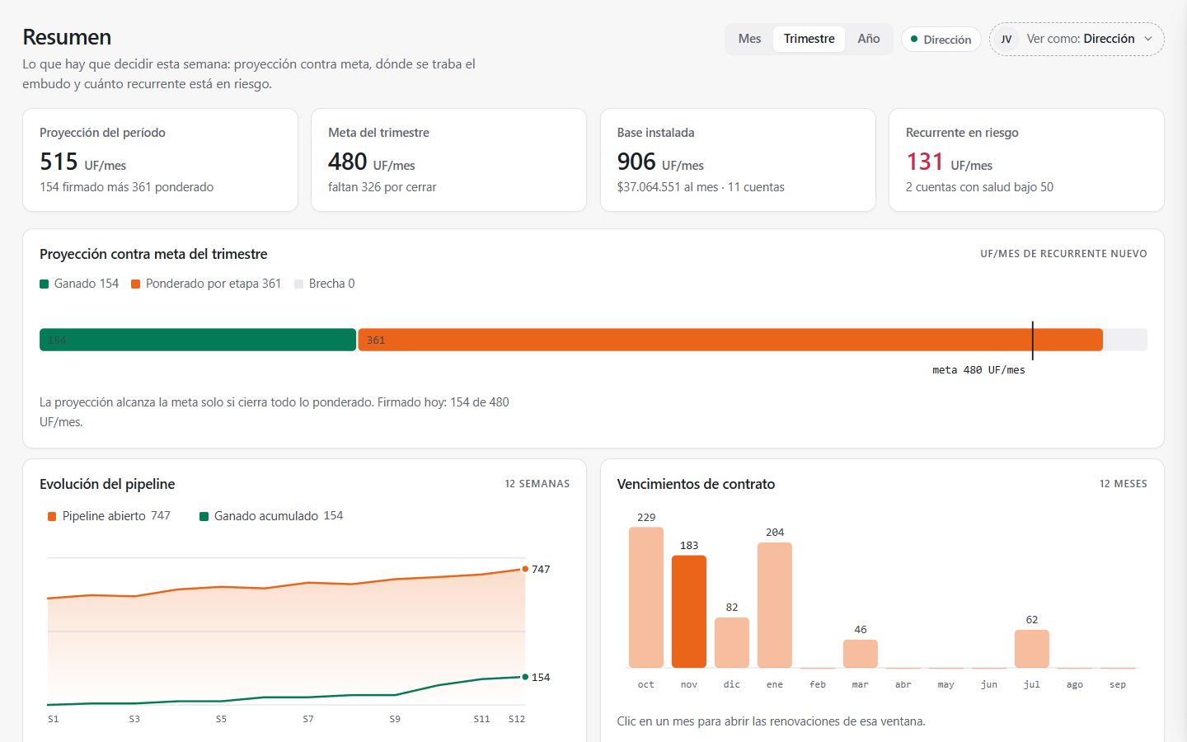Click the 'feb' month axis label
The height and width of the screenshot is (742, 1187).
point(818,684)
